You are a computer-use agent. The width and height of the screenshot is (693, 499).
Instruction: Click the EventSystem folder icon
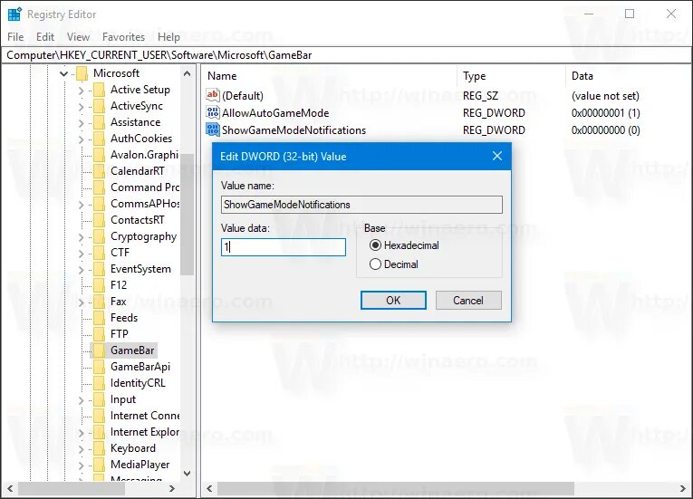(99, 269)
